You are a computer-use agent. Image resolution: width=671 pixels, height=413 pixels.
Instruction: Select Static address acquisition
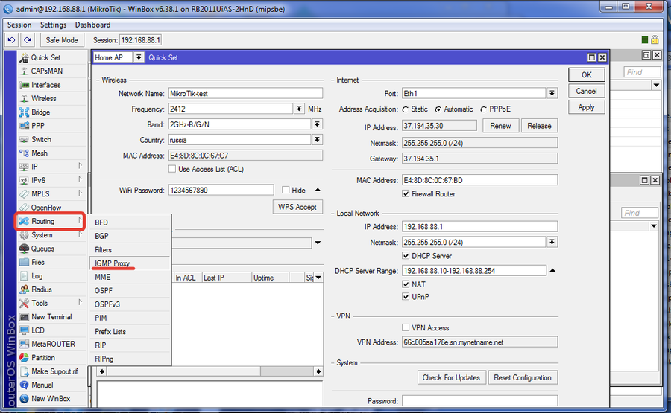pyautogui.click(x=406, y=109)
